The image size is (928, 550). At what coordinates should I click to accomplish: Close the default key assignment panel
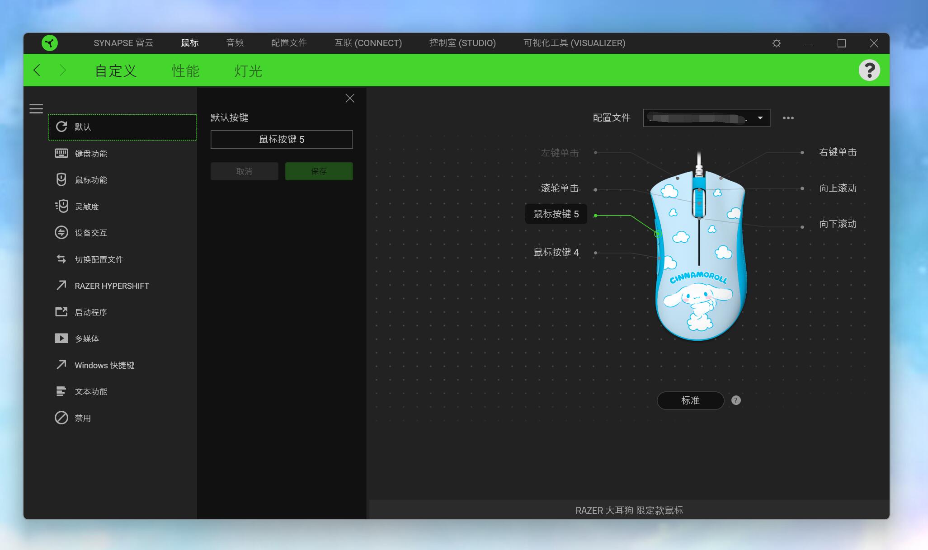tap(349, 99)
